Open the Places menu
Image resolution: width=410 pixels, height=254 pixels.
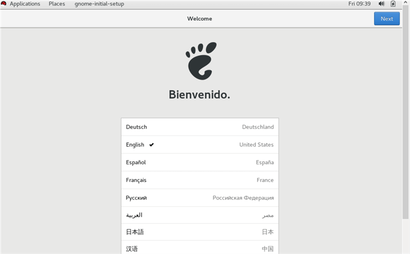[57, 4]
